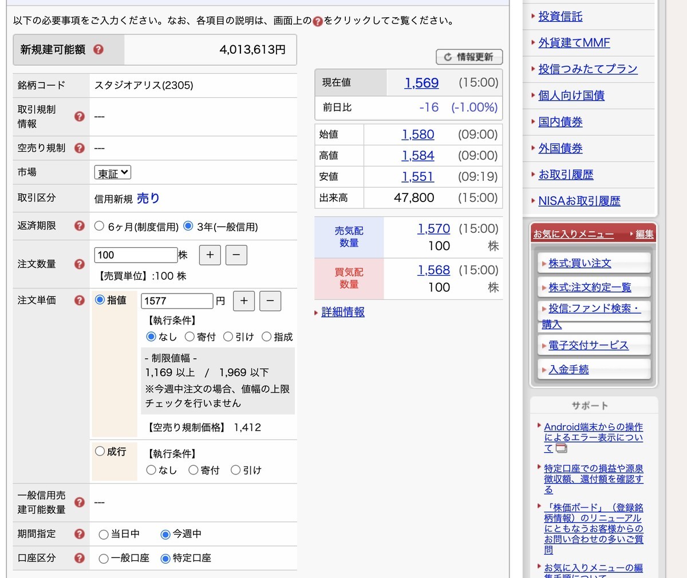Open 「株価ボード」リニューアル support link

[x=593, y=529]
